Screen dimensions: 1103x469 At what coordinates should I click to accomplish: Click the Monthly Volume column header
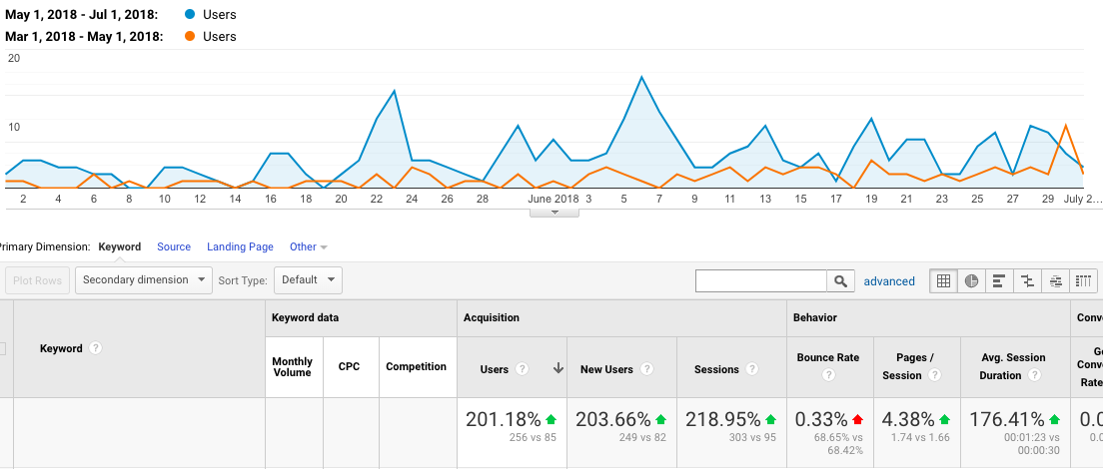pyautogui.click(x=294, y=367)
